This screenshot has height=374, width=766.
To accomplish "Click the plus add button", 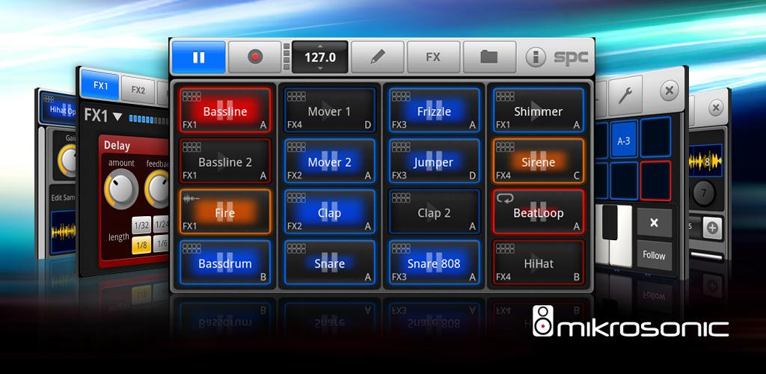I will [712, 228].
